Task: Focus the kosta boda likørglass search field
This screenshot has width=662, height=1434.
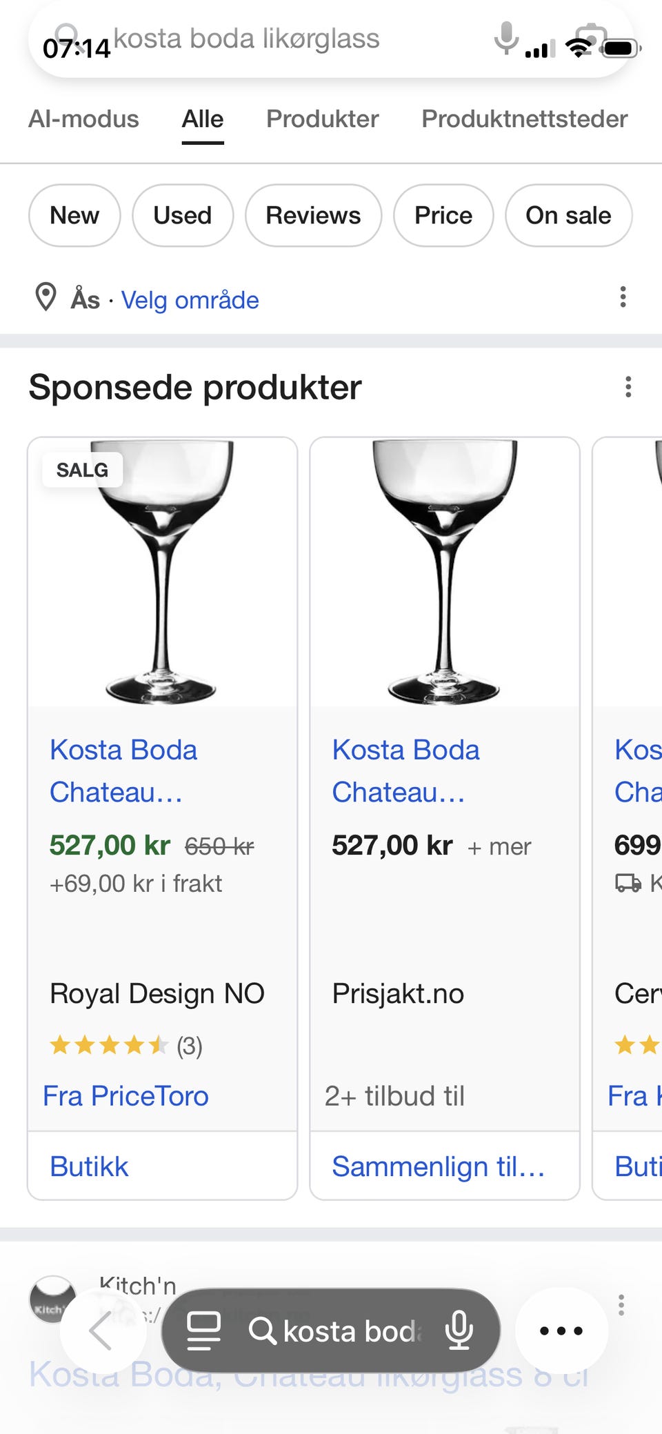Action: click(x=276, y=39)
